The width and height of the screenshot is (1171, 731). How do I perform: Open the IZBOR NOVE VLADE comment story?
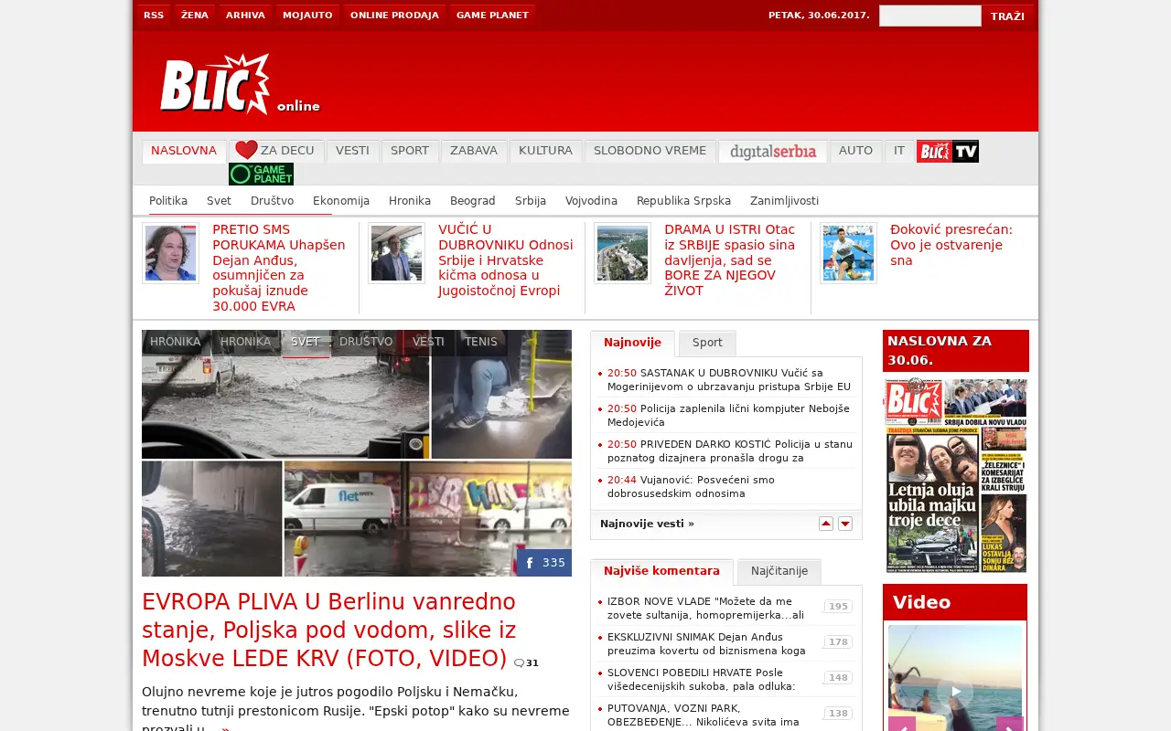pos(707,608)
